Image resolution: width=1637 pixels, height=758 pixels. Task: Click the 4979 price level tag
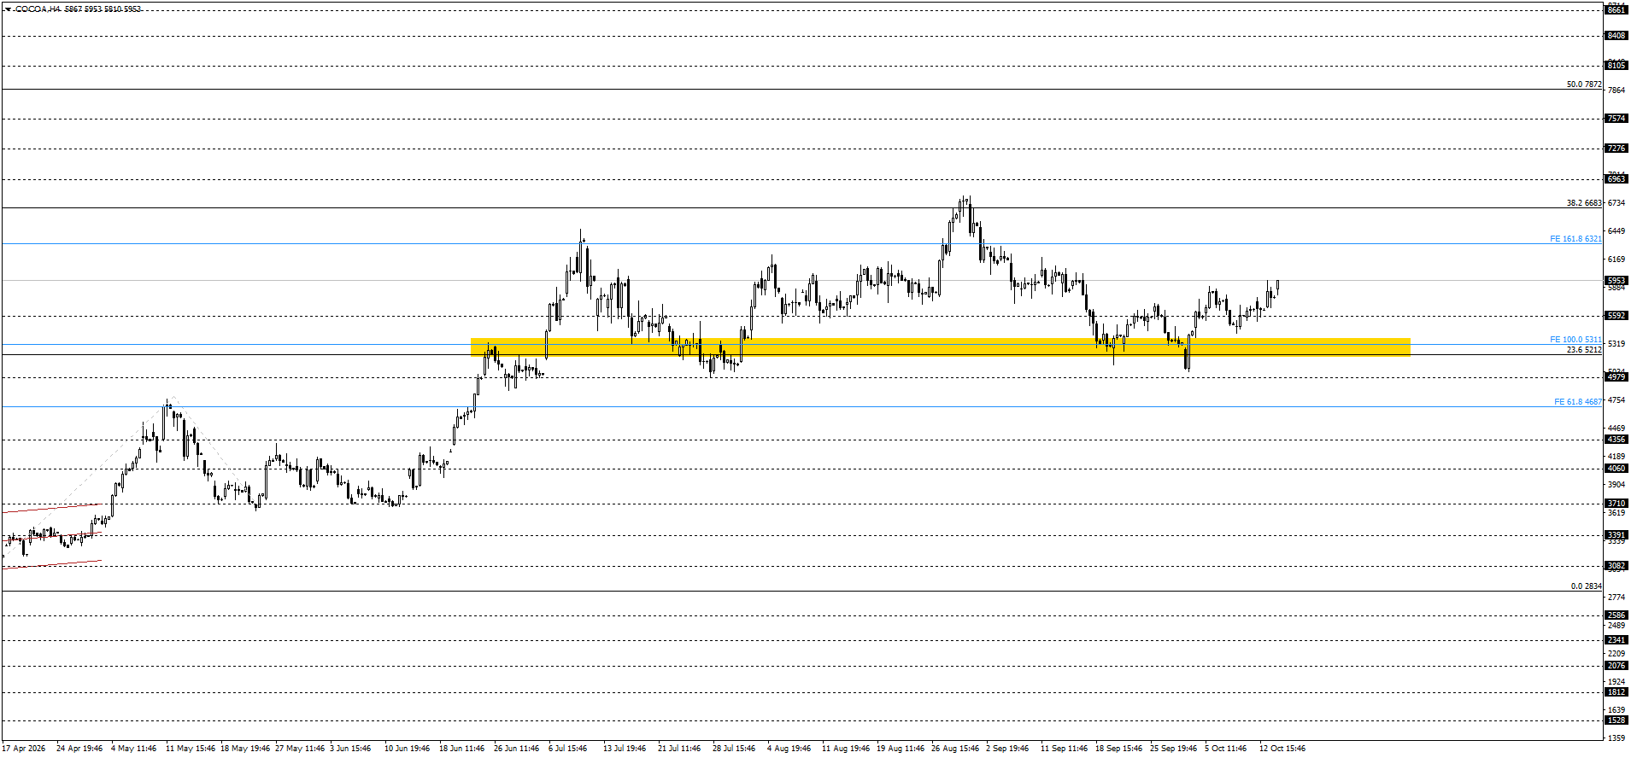[x=1616, y=377]
